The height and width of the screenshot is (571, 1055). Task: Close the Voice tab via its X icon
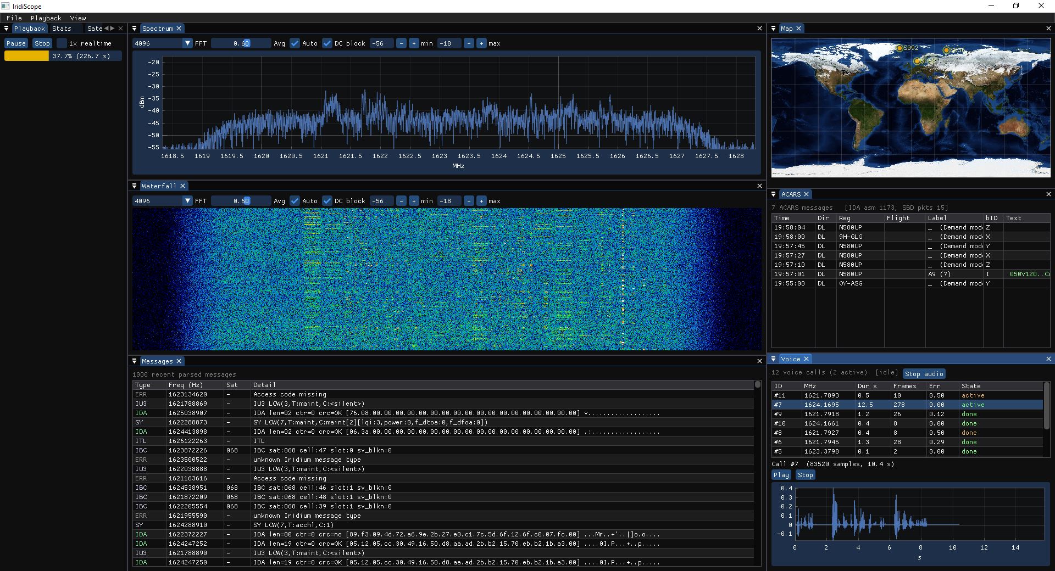click(x=806, y=359)
